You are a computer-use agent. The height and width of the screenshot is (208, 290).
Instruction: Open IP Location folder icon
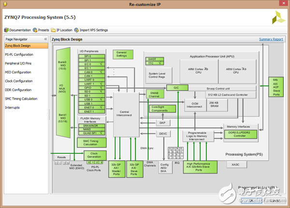click(53, 30)
